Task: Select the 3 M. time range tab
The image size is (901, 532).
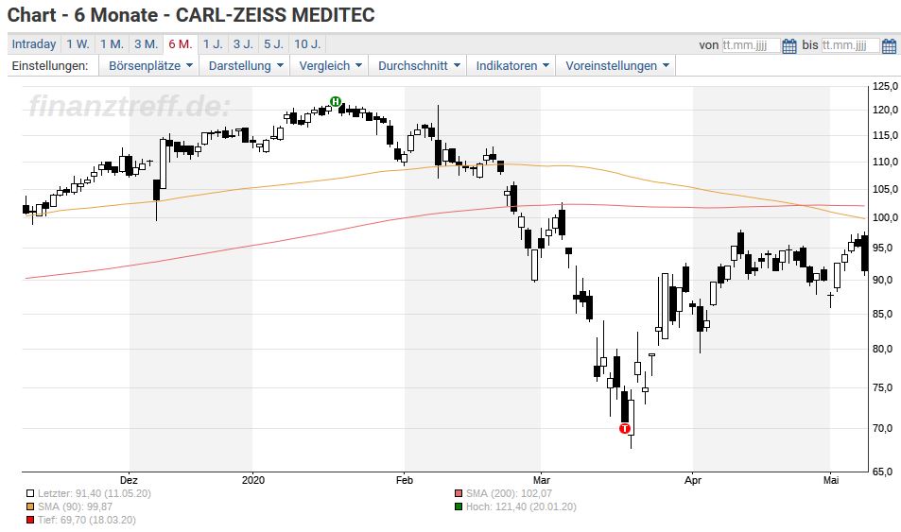Action: tap(146, 44)
